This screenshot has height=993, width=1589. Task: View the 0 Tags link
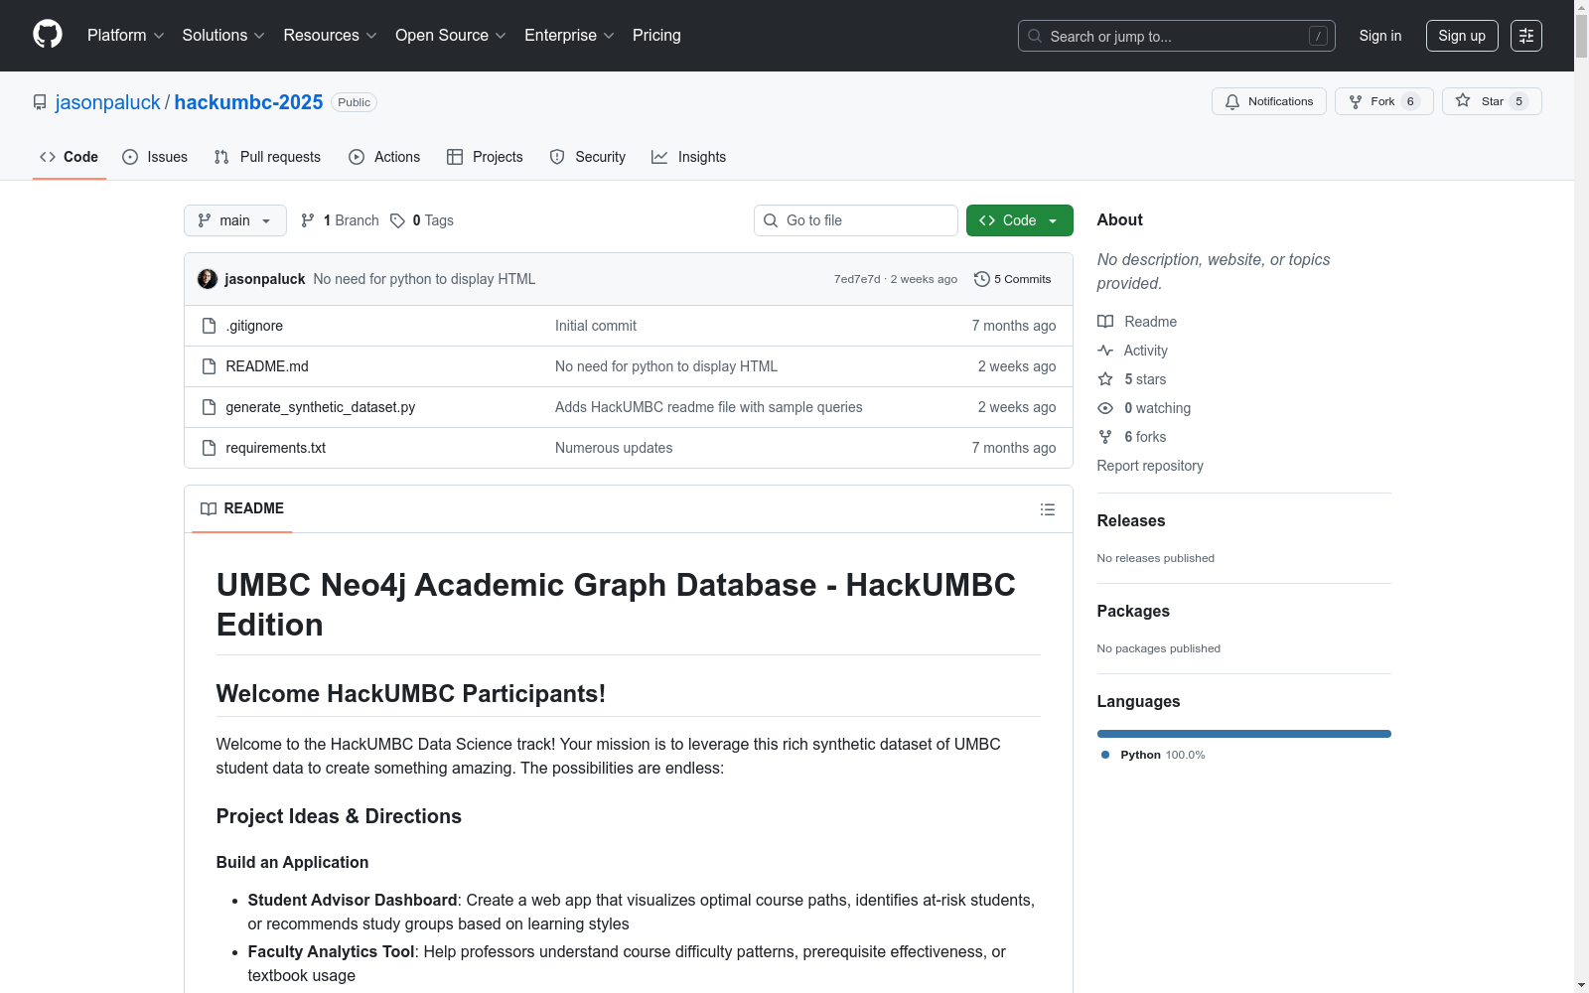(422, 220)
